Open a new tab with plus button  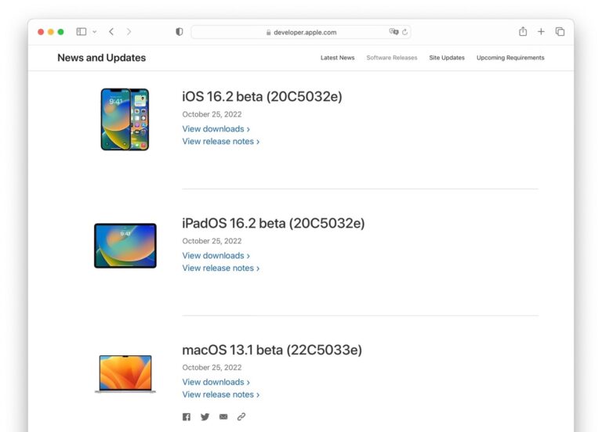541,32
